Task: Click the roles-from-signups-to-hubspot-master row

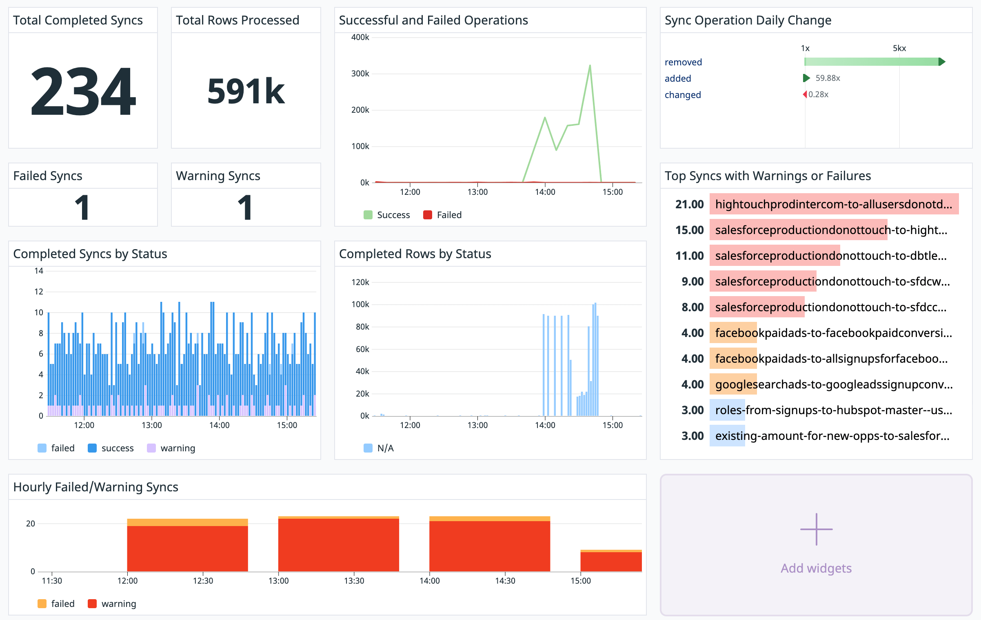Action: coord(833,410)
